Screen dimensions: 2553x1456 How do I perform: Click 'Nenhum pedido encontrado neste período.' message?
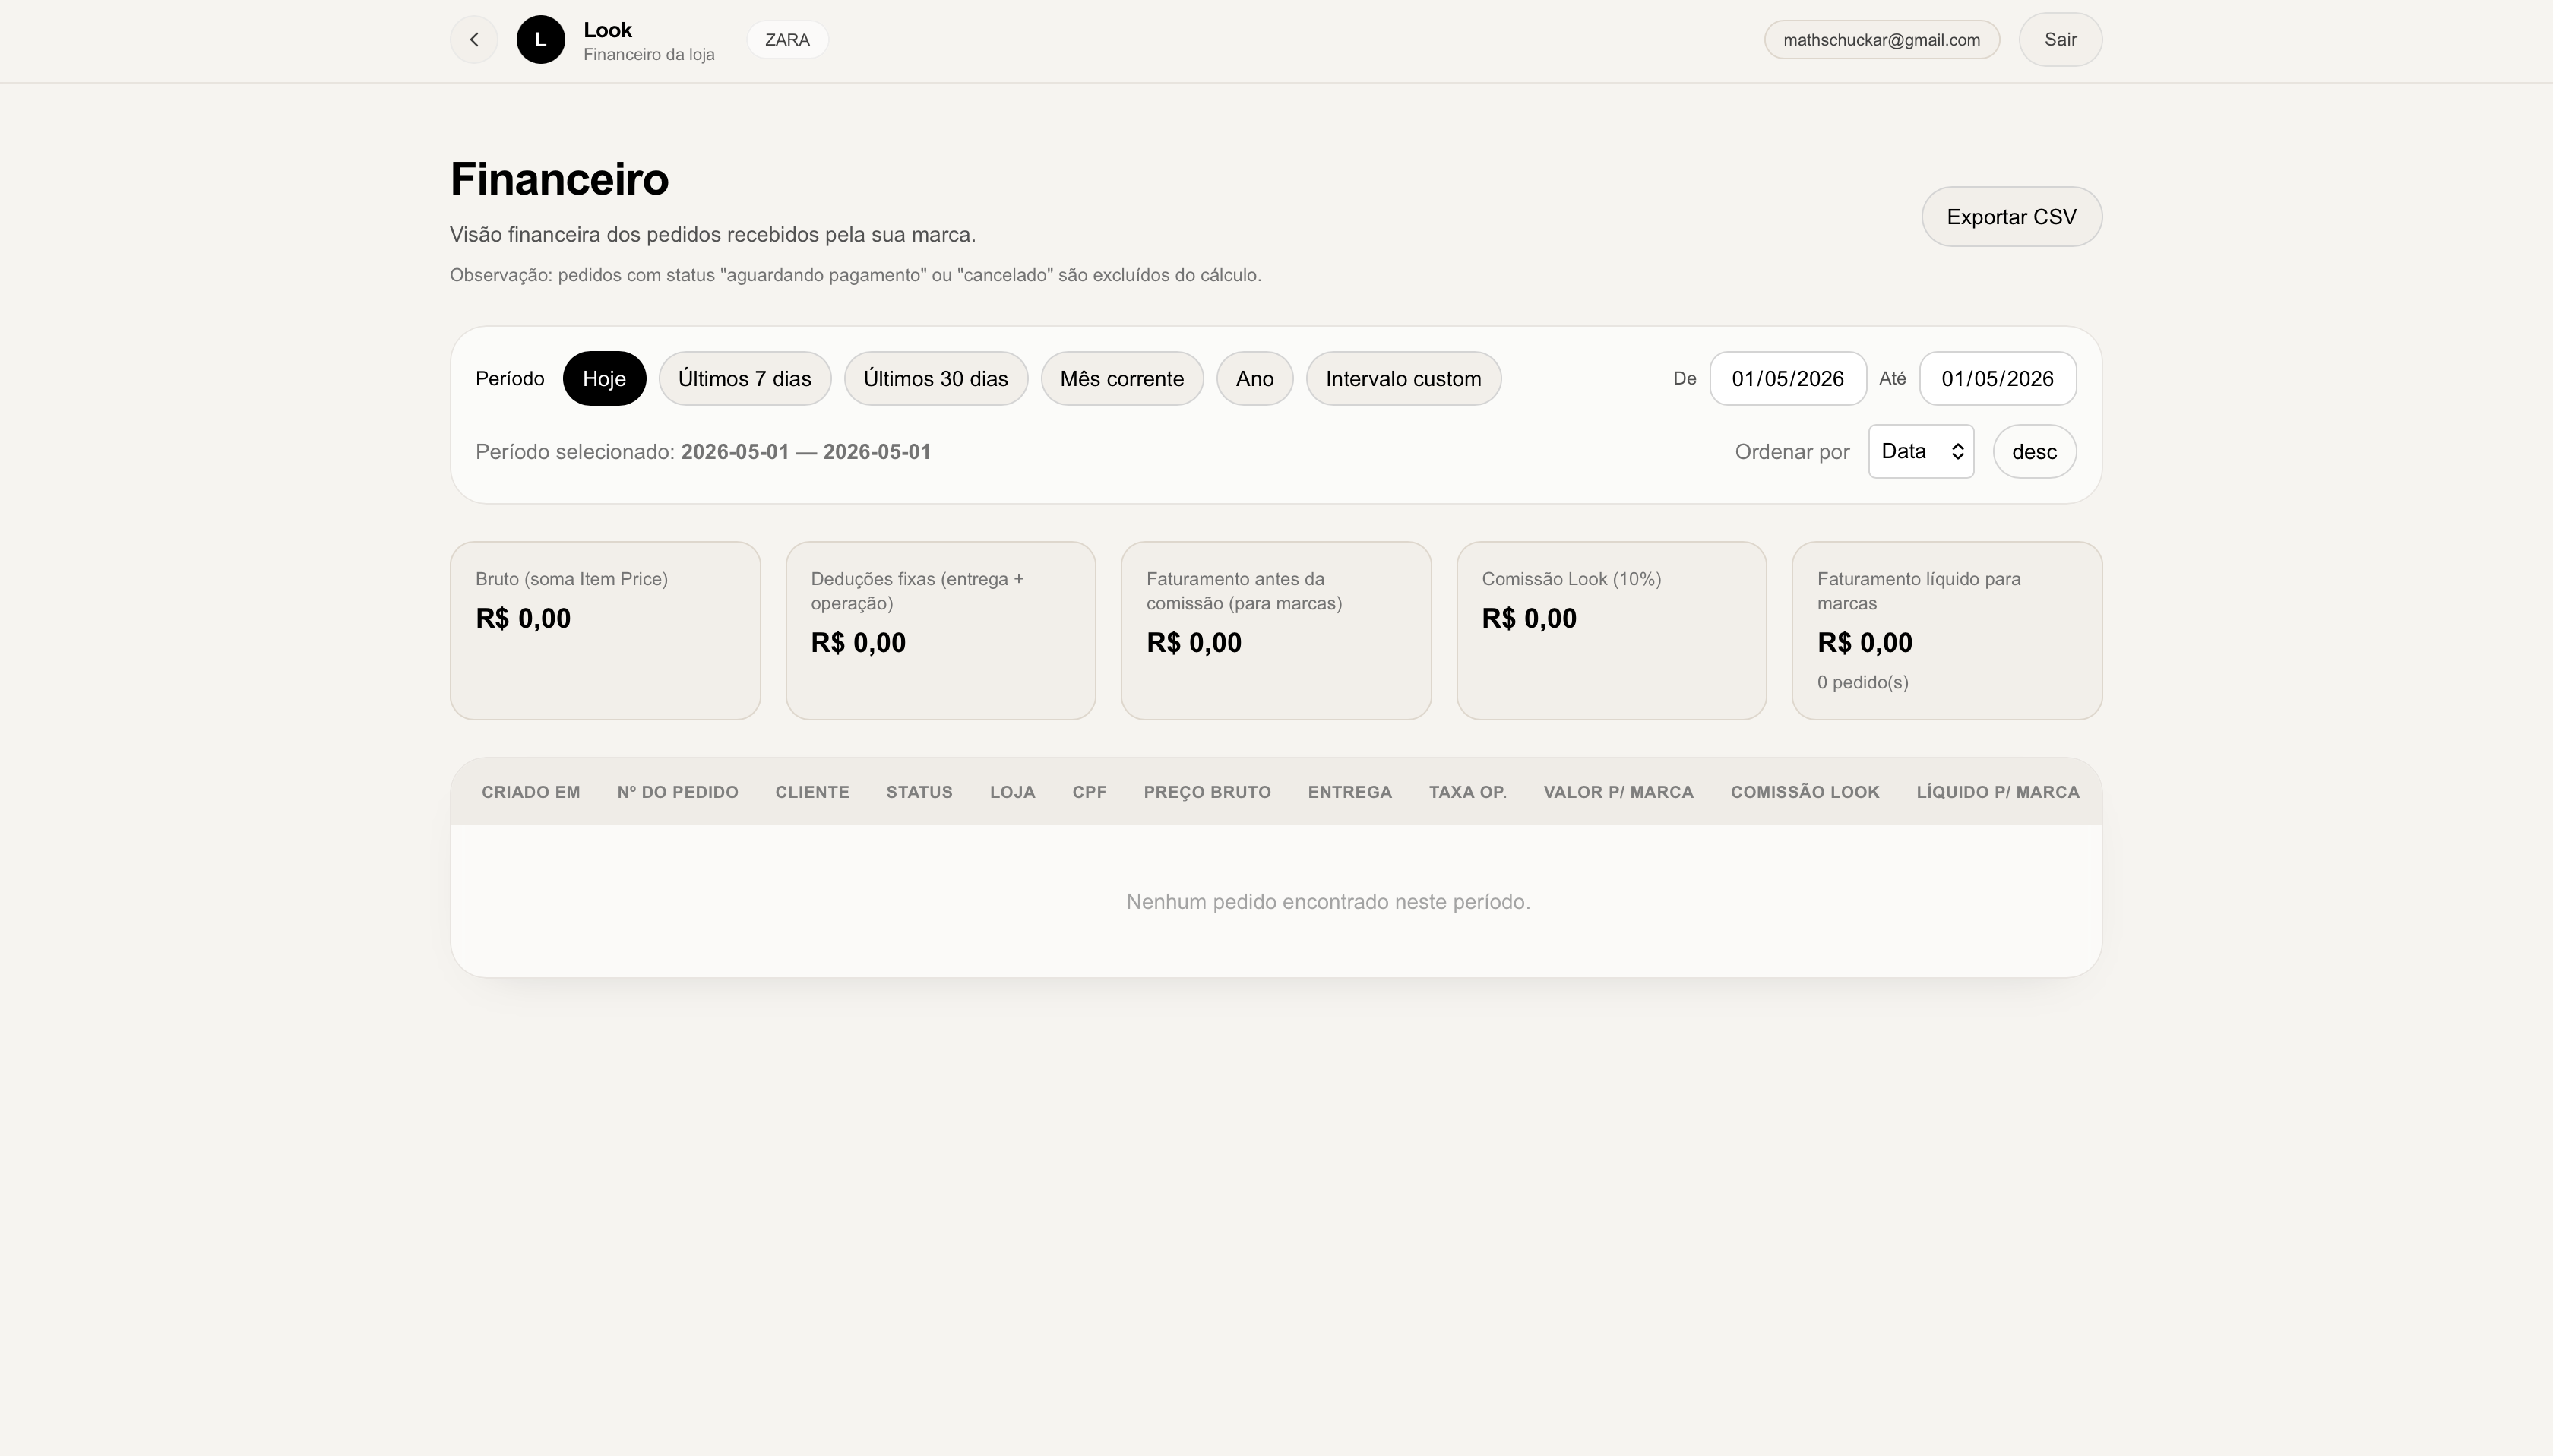pyautogui.click(x=1327, y=902)
